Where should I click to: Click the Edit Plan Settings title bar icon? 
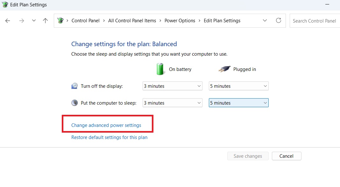tap(4, 4)
